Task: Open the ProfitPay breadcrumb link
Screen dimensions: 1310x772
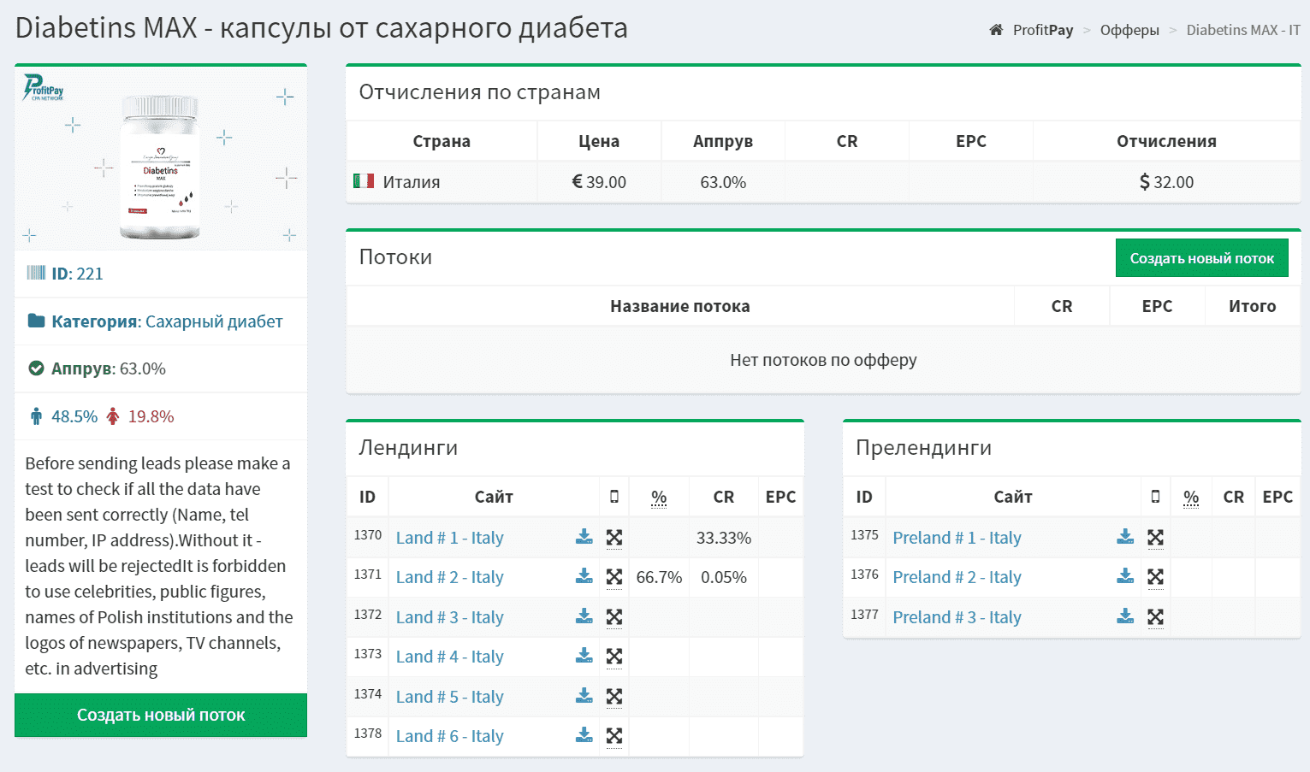Action: pos(1043,30)
